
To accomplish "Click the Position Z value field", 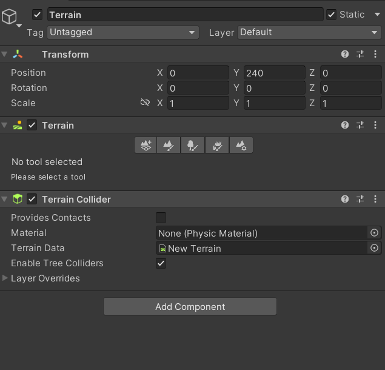I will pyautogui.click(x=351, y=73).
